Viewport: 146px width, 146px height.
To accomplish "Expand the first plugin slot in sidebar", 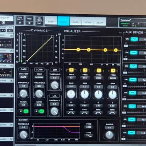I will [x=11, y=81].
